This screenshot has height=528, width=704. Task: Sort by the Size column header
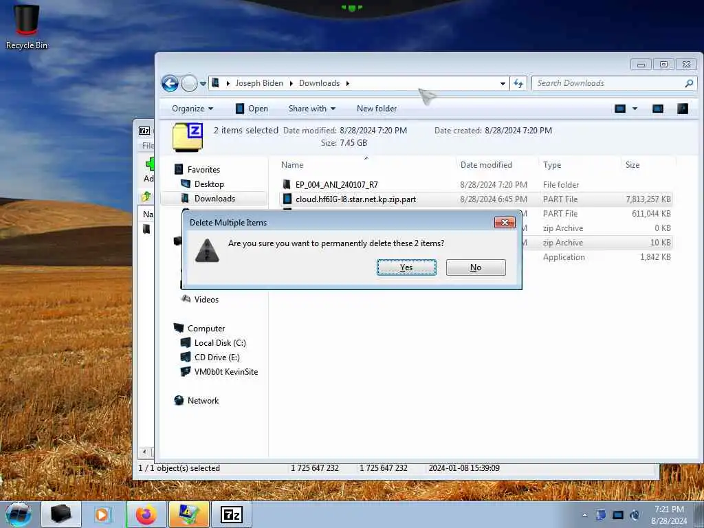(x=632, y=165)
